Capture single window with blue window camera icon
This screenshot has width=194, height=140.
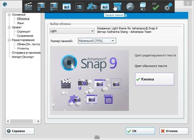point(67,7)
